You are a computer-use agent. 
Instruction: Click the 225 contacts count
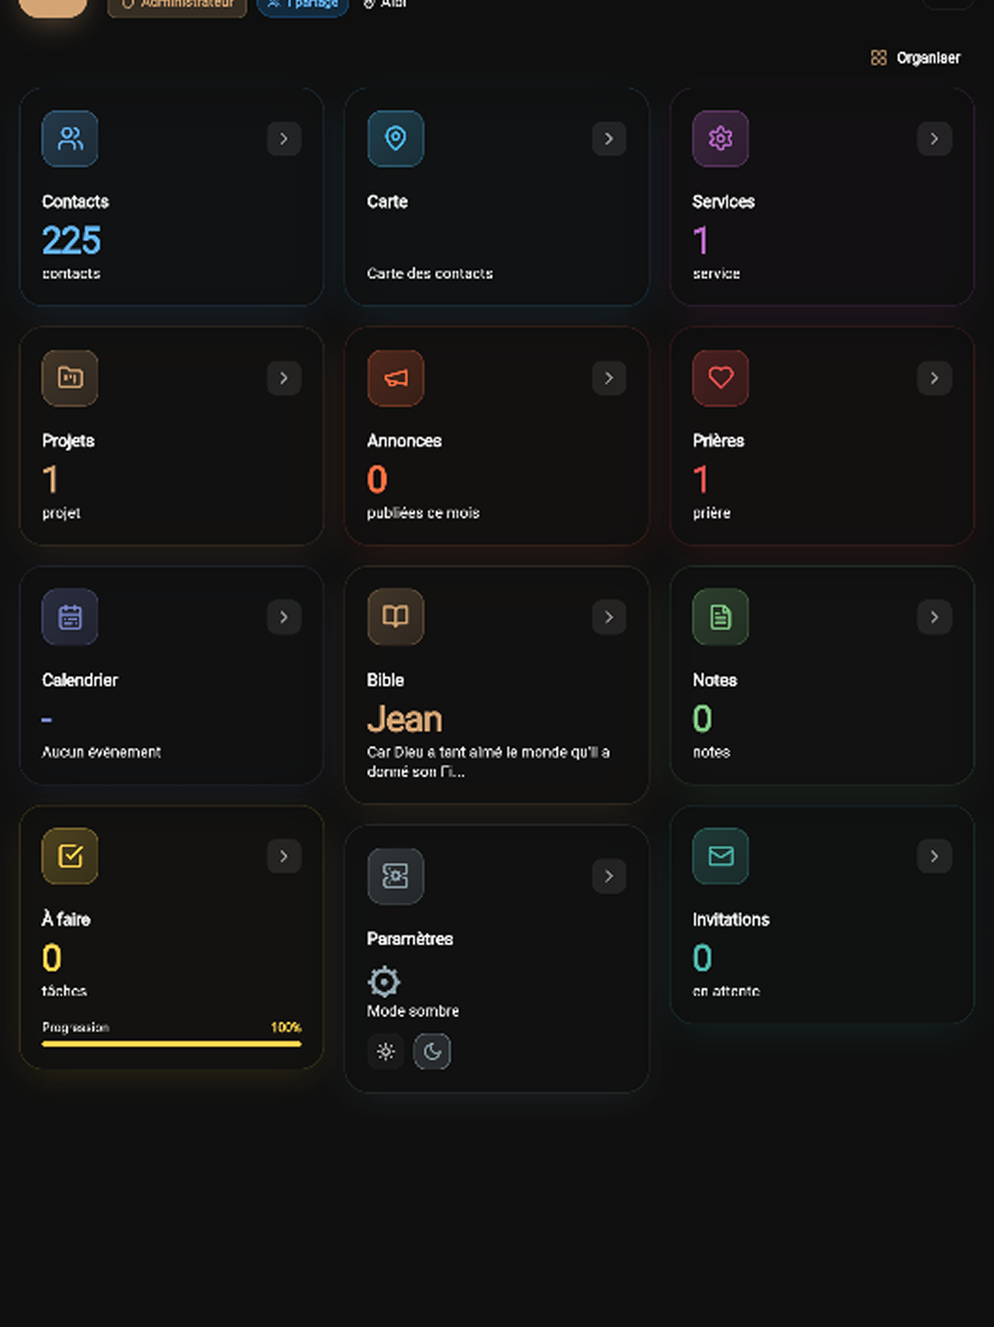[71, 240]
